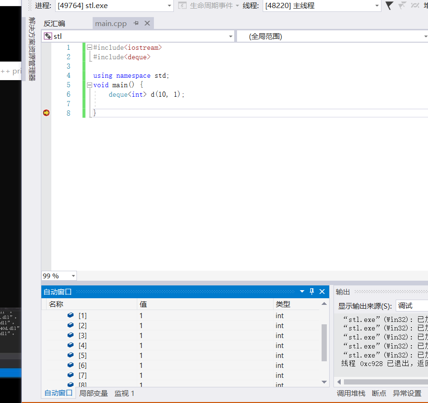Click the variable icon beside [5]
The image size is (428, 403).
click(x=70, y=355)
